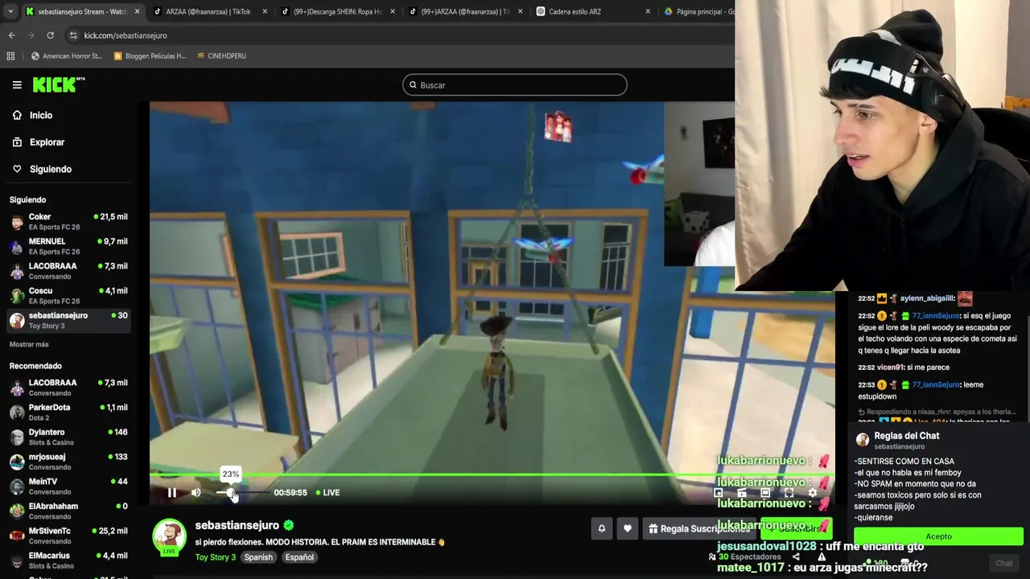
Task: Open Blogger: Peliculas H... bookmark
Action: point(150,56)
